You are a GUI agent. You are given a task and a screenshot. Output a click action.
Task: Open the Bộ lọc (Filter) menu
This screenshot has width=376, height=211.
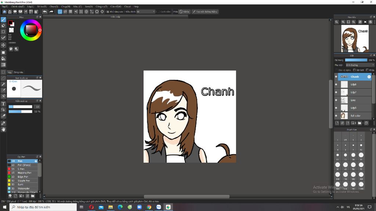(42, 7)
